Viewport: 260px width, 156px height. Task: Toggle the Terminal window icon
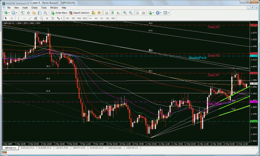click(x=40, y=13)
